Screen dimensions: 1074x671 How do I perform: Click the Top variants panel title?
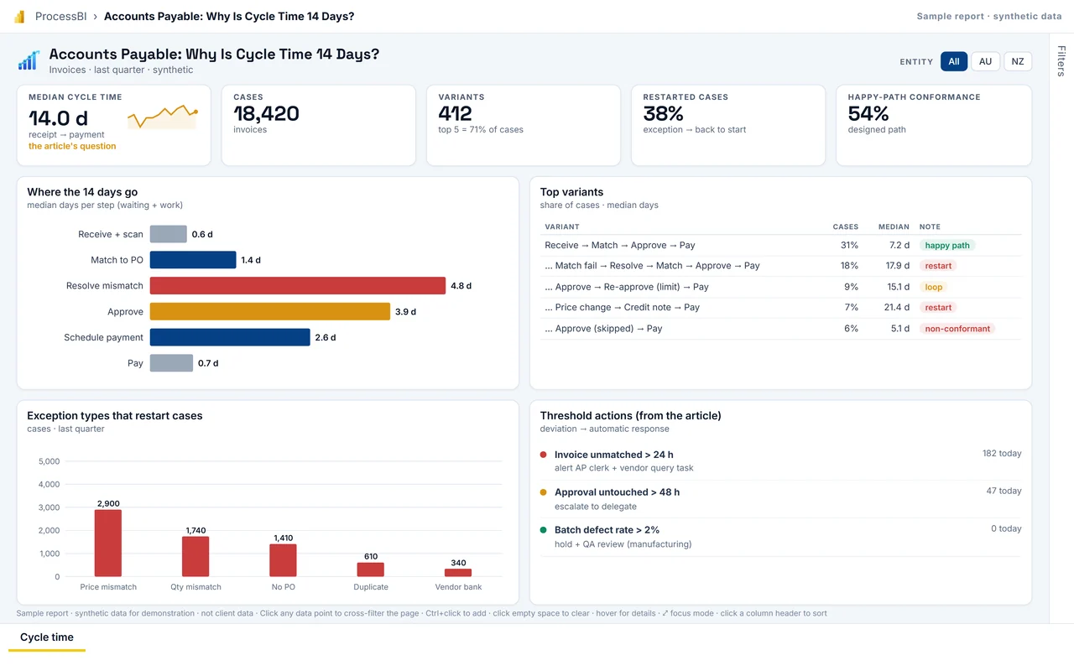click(571, 192)
